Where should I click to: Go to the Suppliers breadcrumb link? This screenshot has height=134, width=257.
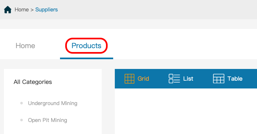[47, 10]
